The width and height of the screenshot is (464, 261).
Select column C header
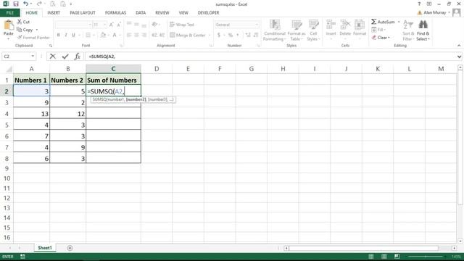113,69
